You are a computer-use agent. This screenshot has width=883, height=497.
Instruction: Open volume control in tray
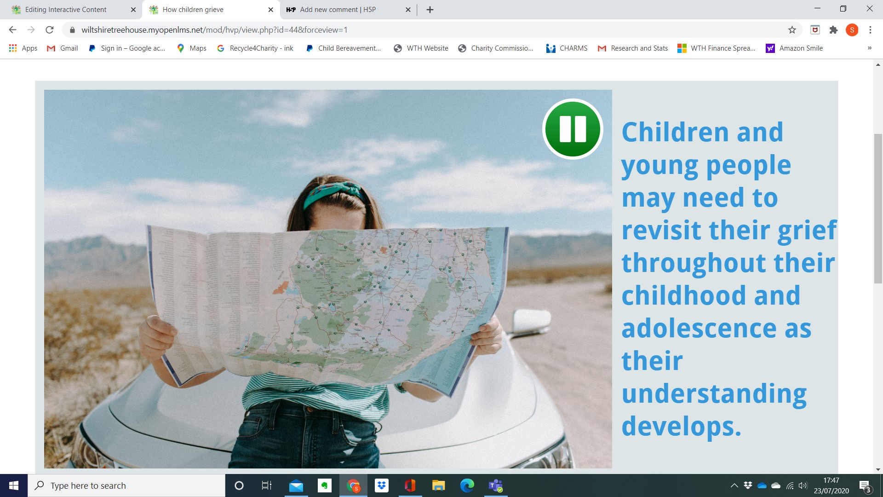click(x=803, y=485)
